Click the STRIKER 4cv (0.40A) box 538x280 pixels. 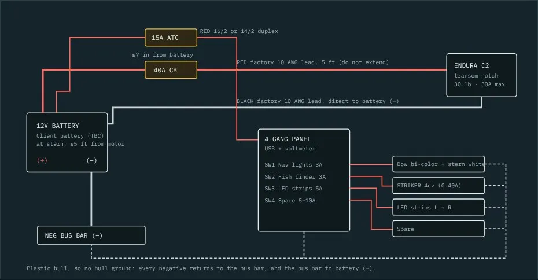[438, 186]
